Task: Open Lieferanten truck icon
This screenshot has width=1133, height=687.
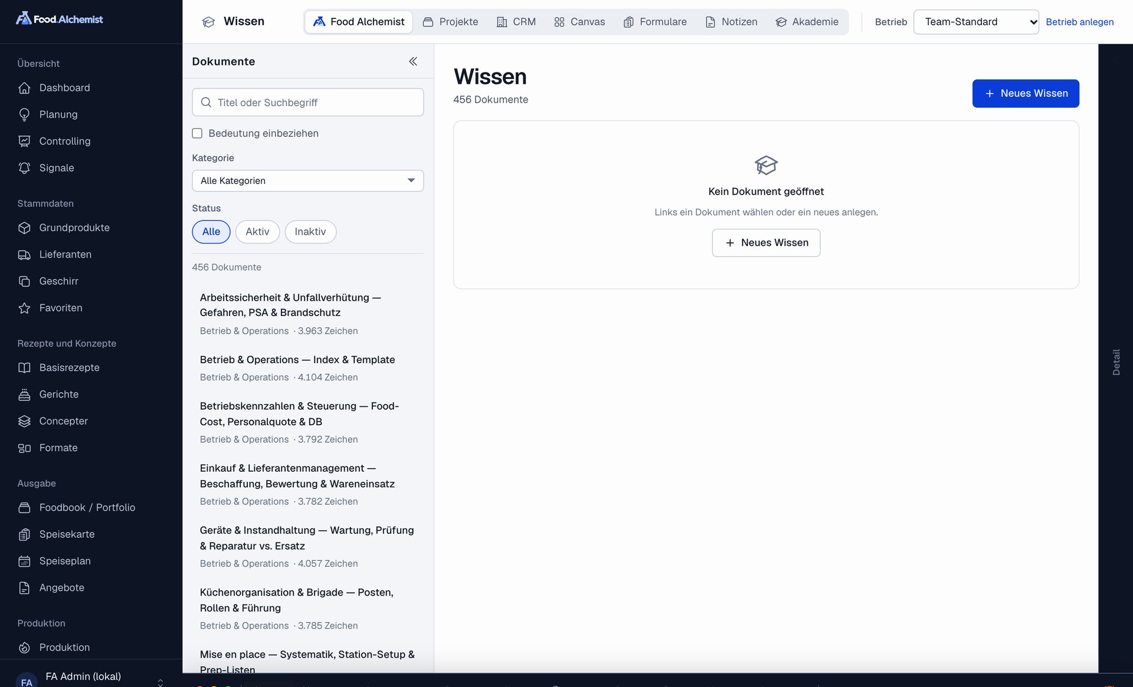Action: pyautogui.click(x=24, y=255)
